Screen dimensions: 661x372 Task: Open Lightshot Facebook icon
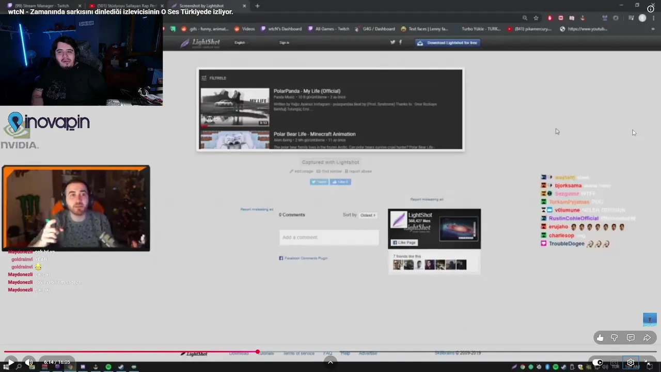[400, 42]
